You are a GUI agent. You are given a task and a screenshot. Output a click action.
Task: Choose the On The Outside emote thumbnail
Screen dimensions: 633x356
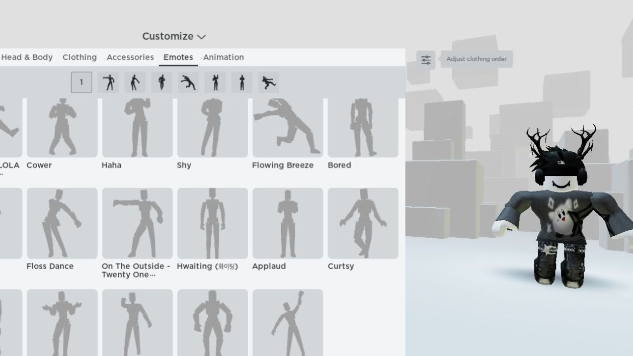coord(137,223)
